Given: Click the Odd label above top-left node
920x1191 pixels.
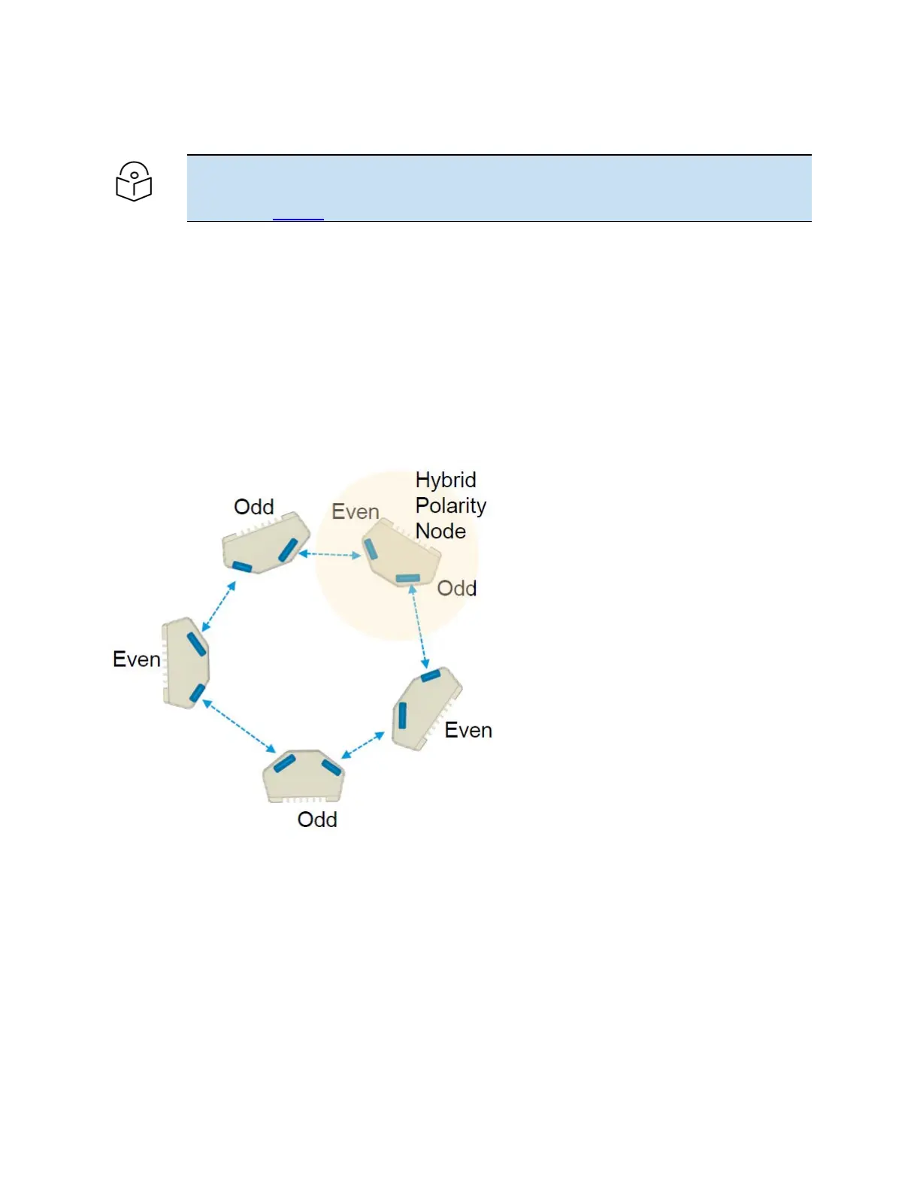Looking at the screenshot, I should pos(254,507).
